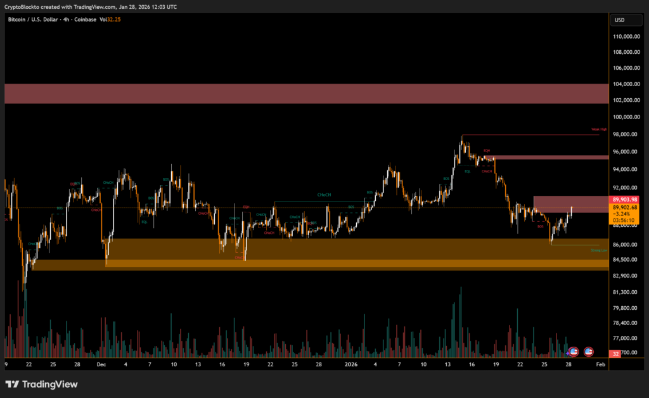This screenshot has width=649, height=398.
Task: Click the Dec label on time axis
Action: [101, 365]
